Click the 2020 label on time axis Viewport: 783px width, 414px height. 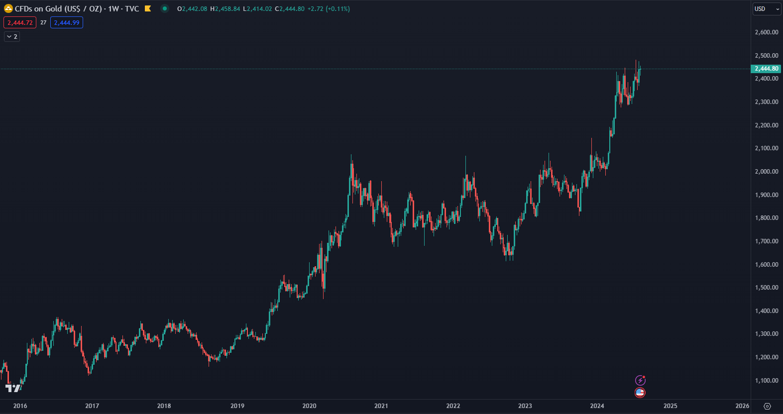pos(309,406)
